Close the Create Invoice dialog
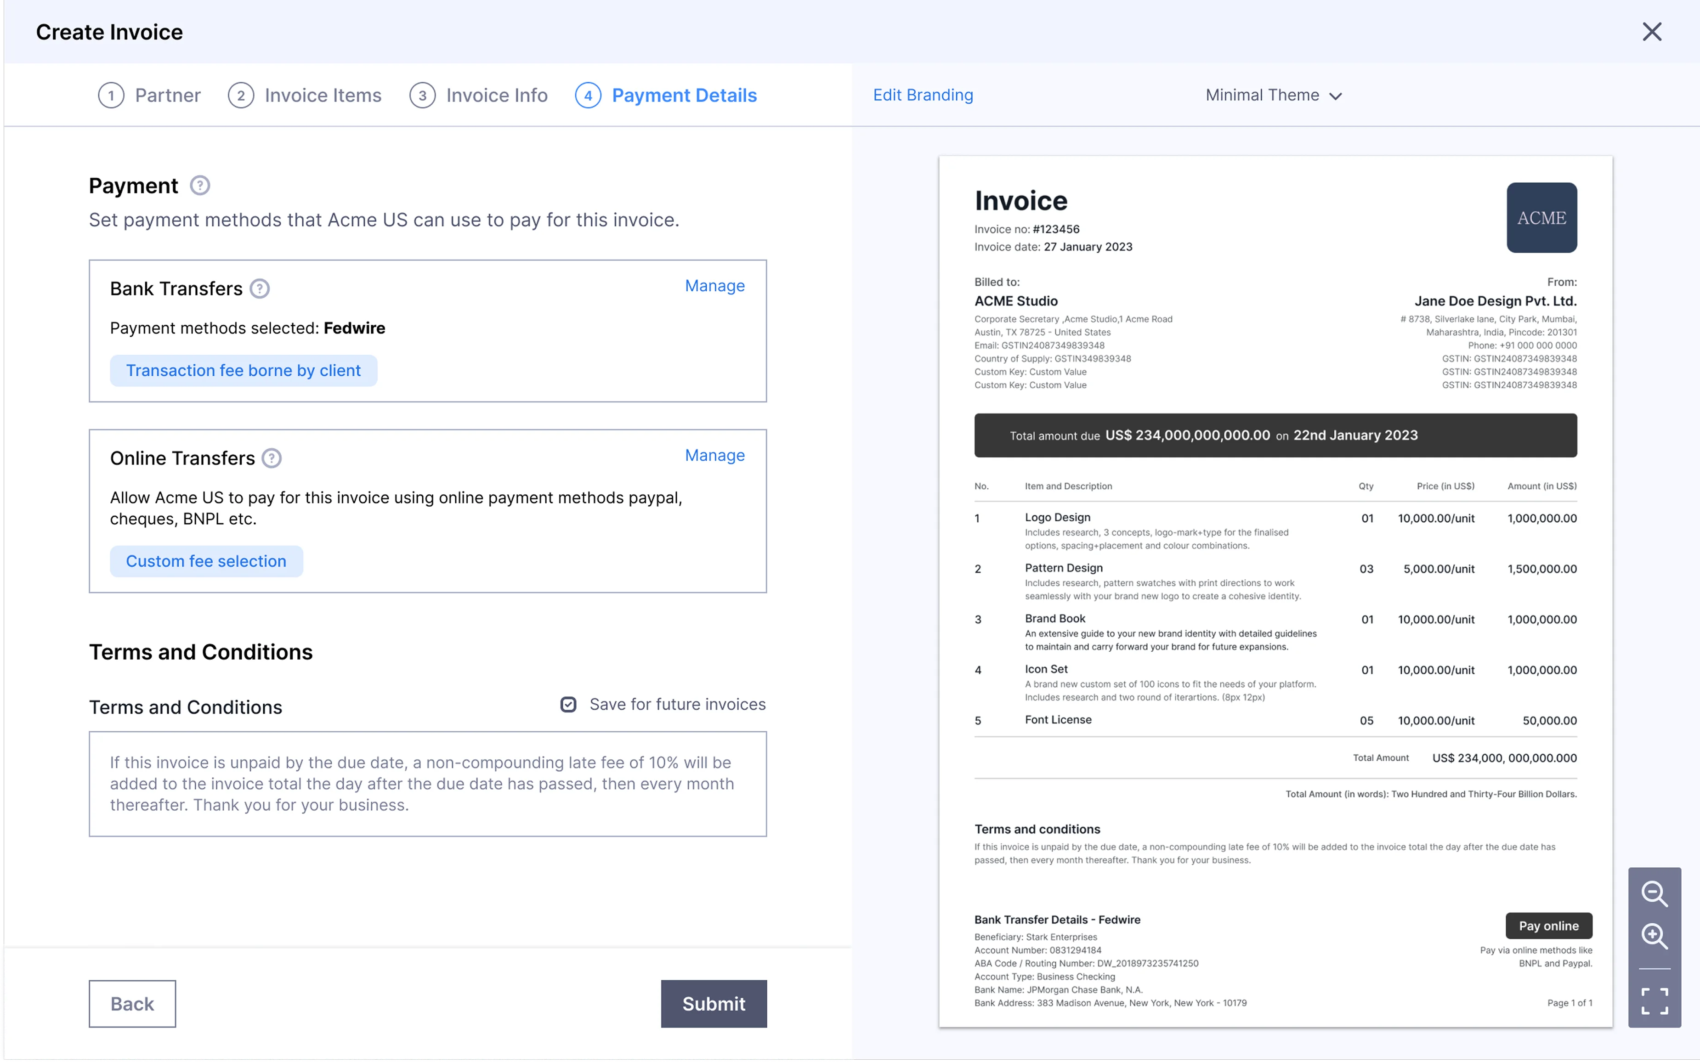This screenshot has height=1062, width=1700. [1652, 32]
